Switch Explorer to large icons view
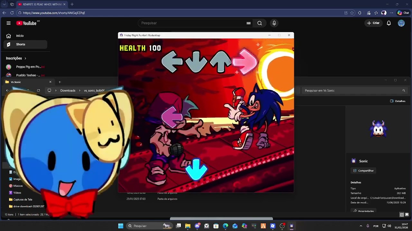This screenshot has height=231, width=412. click(407, 215)
